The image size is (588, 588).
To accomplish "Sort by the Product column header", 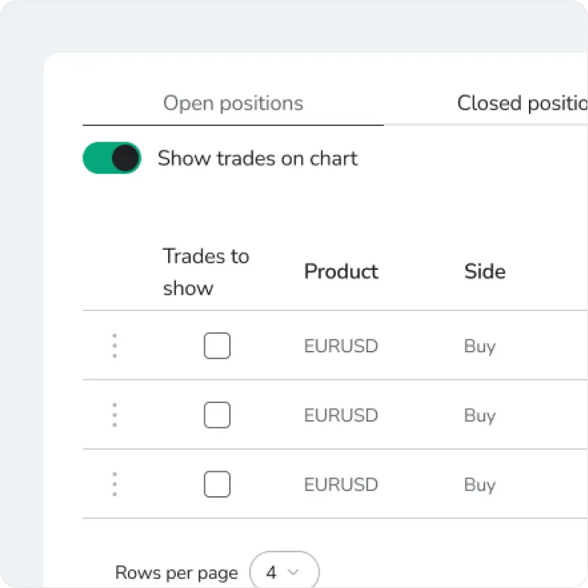I will [341, 271].
